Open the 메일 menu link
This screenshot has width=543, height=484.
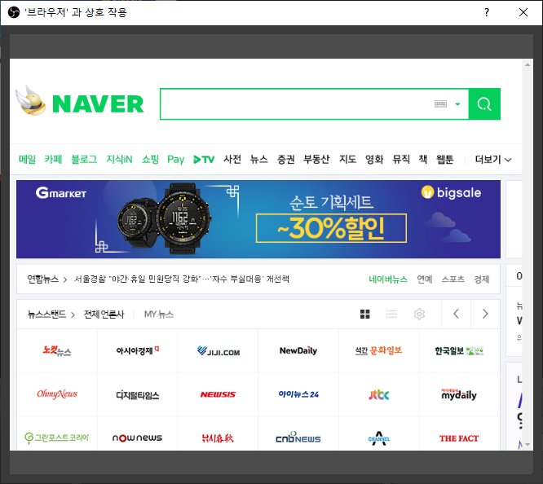click(27, 159)
